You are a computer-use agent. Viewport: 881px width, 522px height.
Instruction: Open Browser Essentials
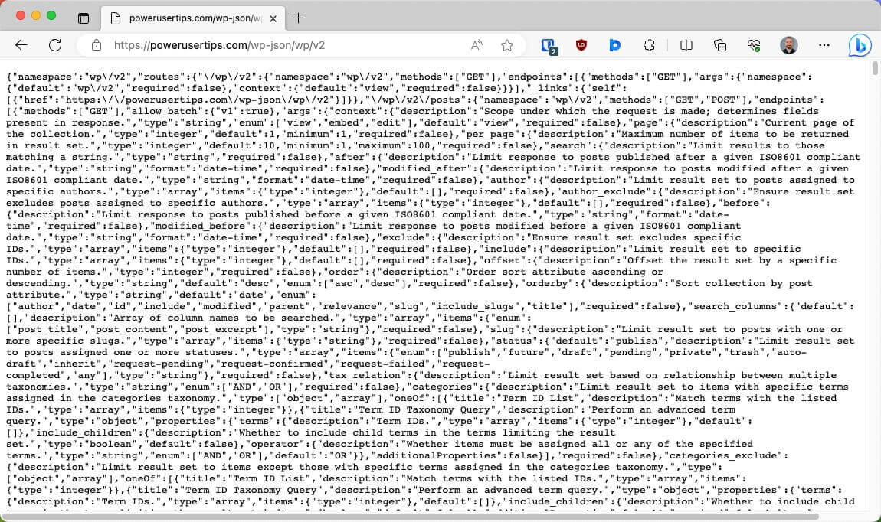coord(754,46)
